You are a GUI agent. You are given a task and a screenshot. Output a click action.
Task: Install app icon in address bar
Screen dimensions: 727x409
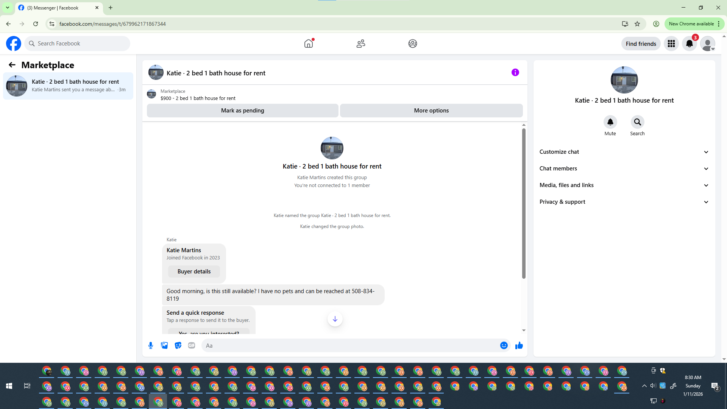[625, 24]
